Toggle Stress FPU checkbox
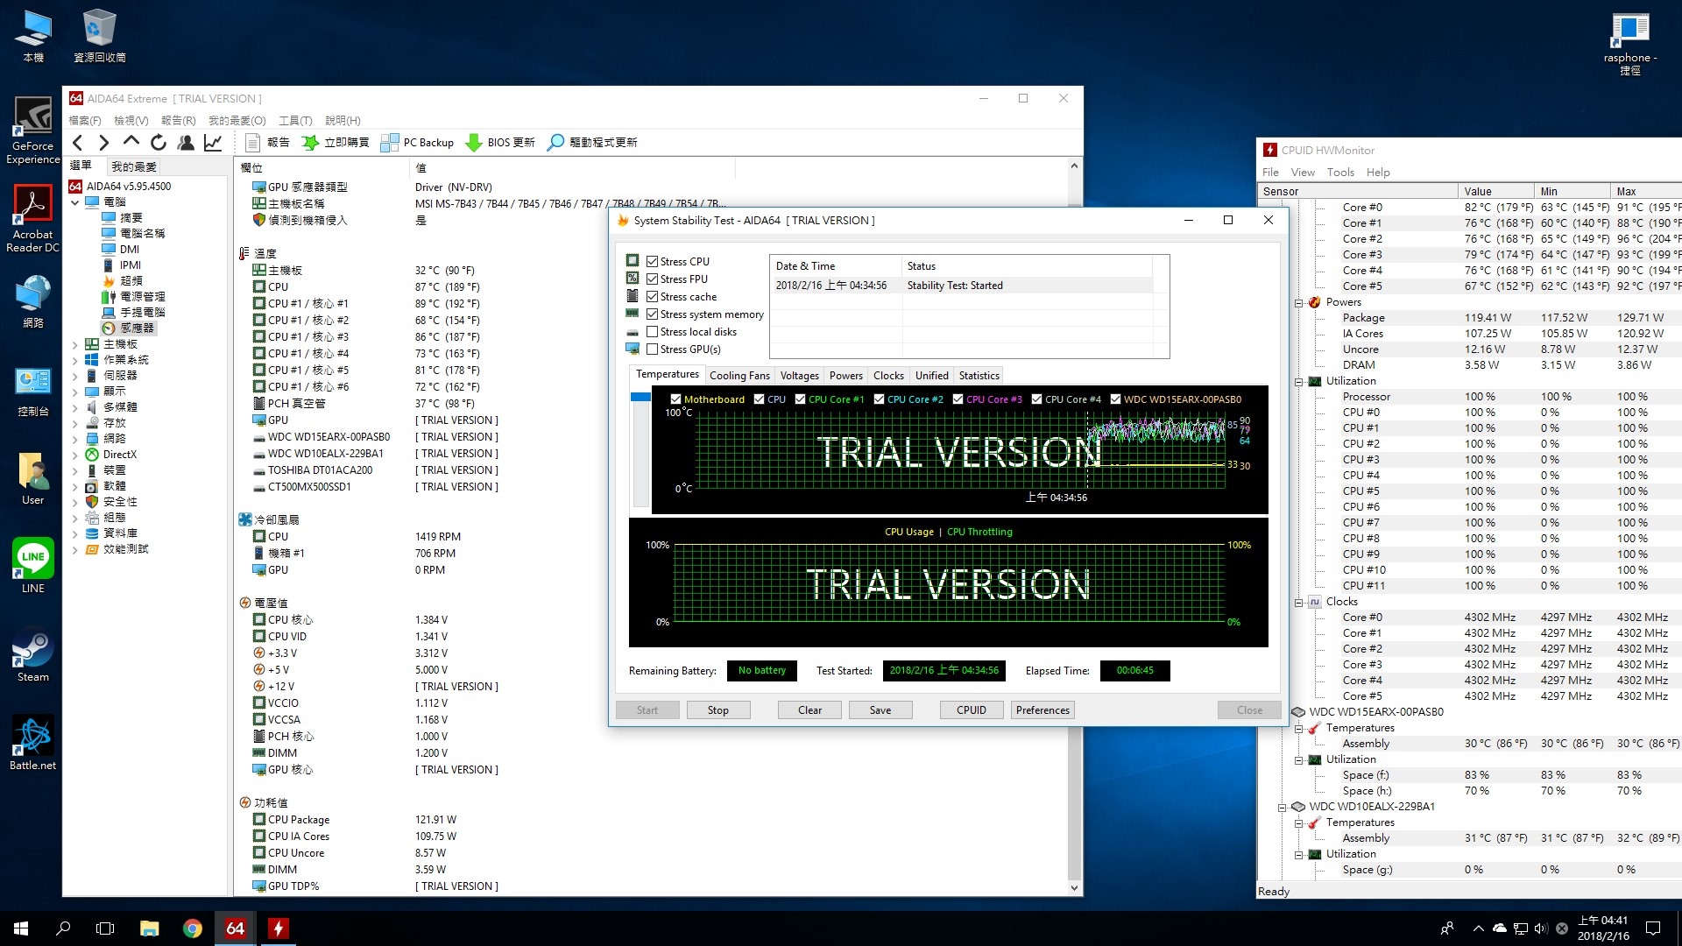 [652, 279]
